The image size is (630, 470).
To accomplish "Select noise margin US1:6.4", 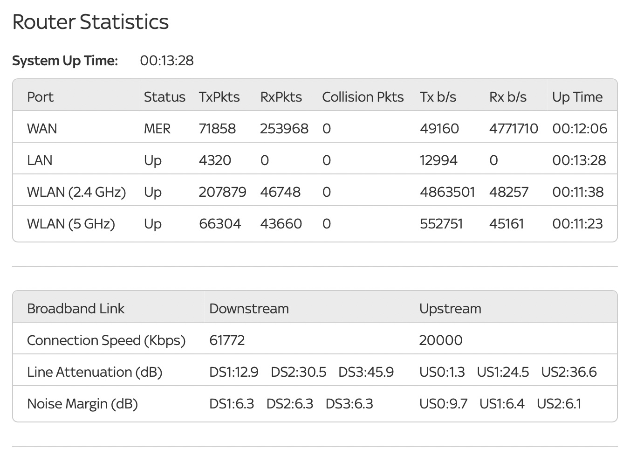I will [x=502, y=404].
